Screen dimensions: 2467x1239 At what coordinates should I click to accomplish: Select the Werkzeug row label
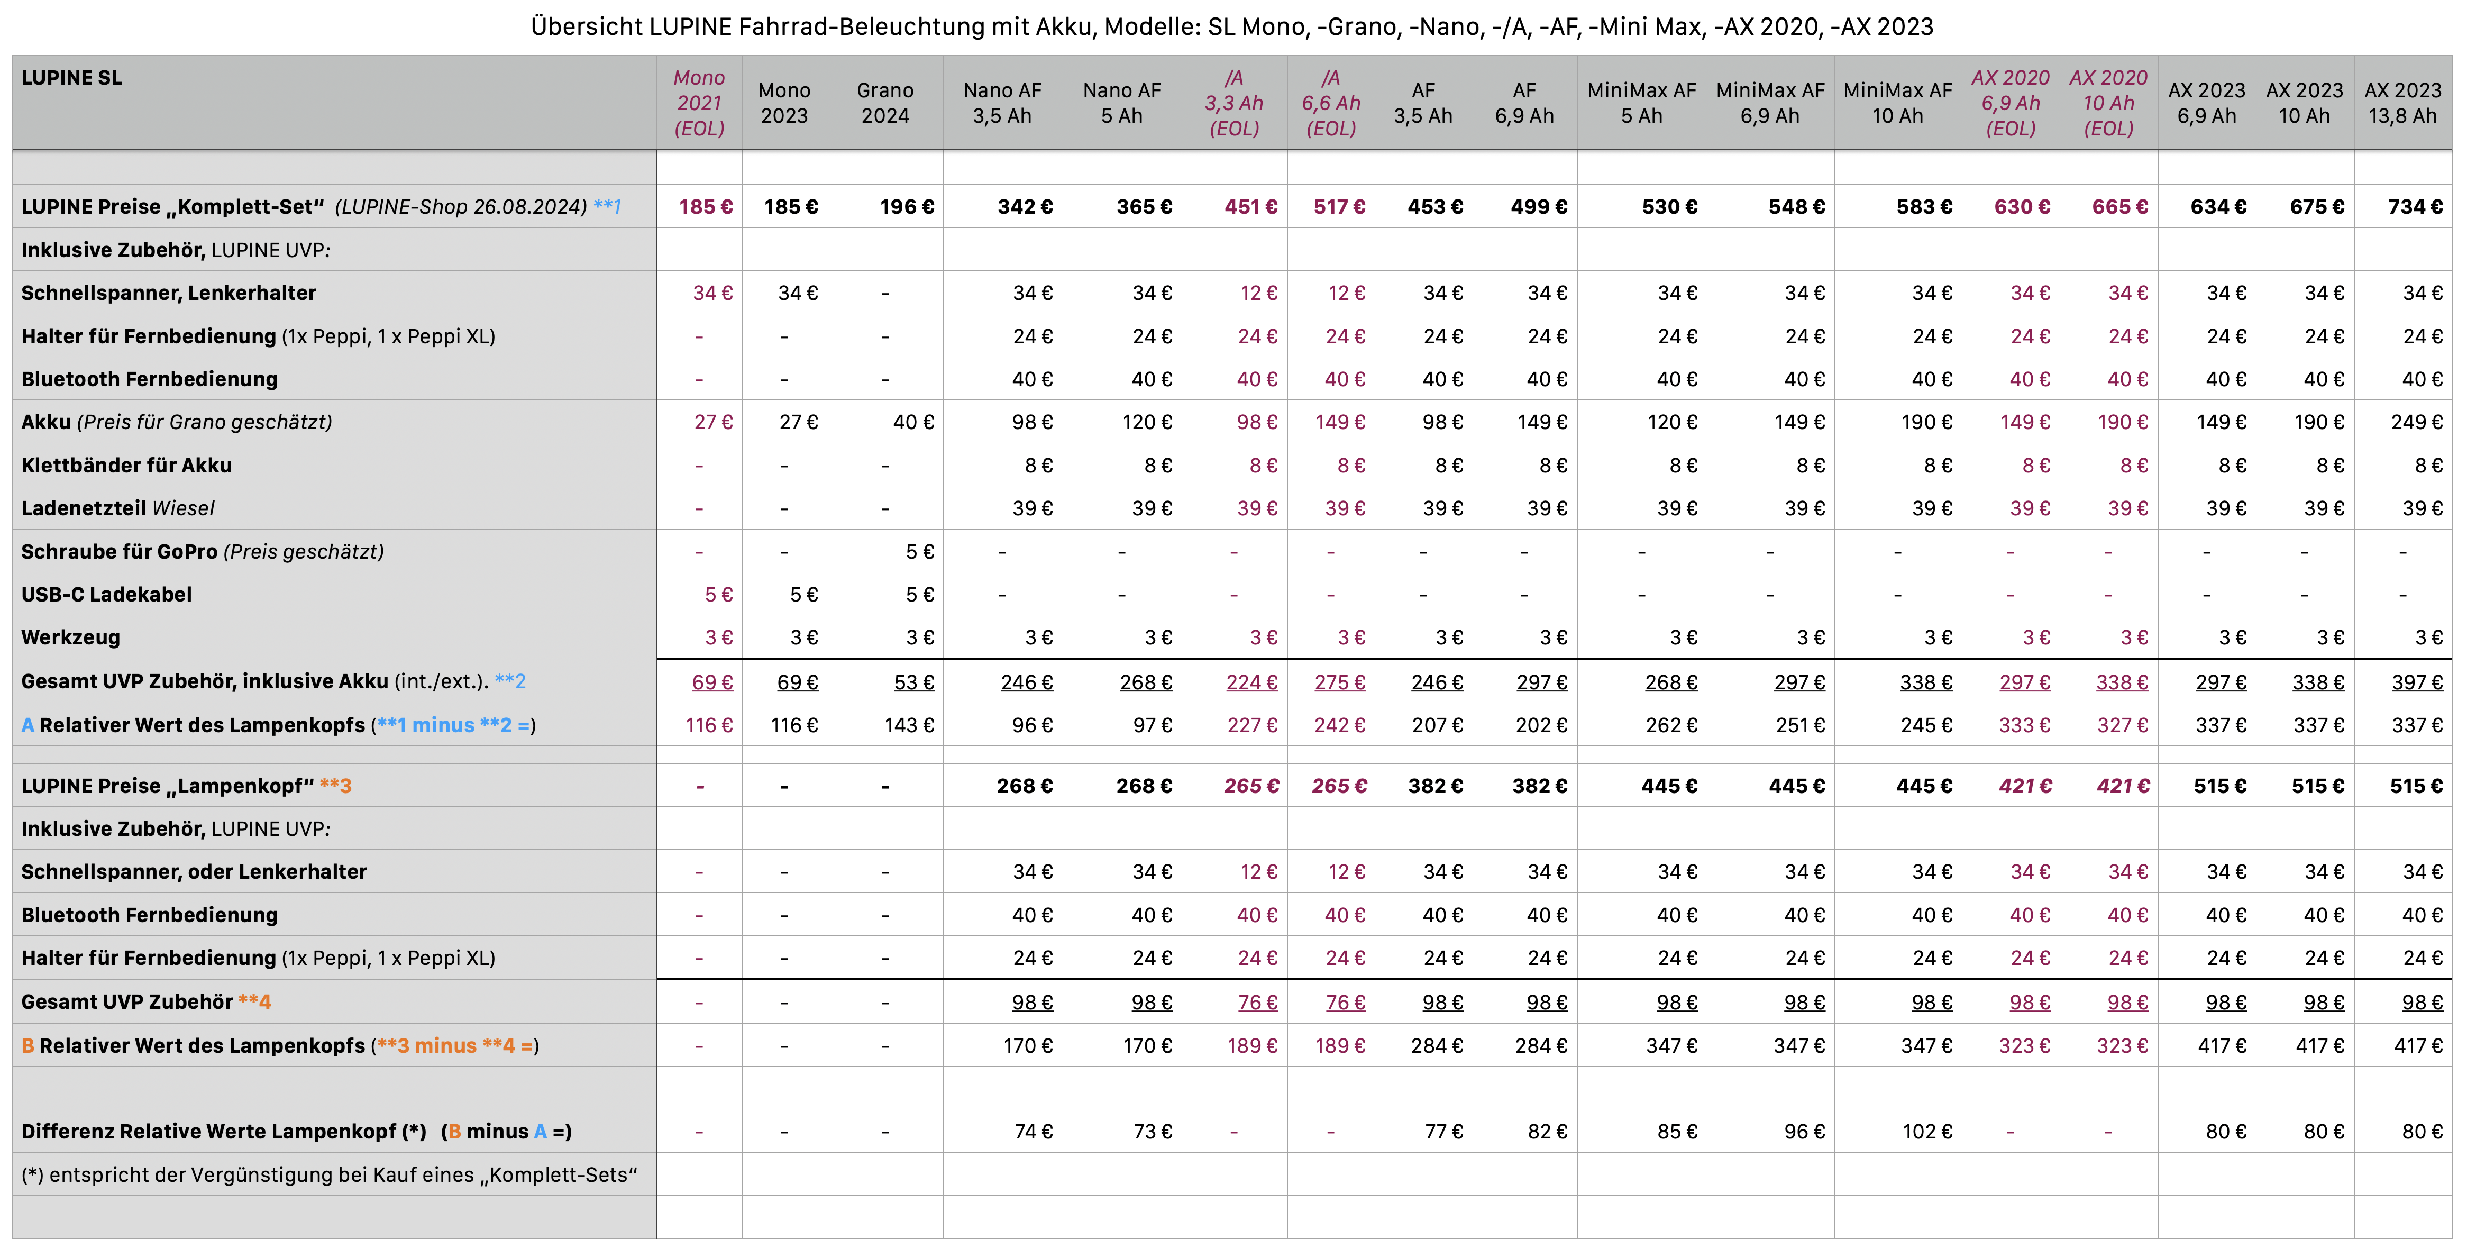[71, 637]
